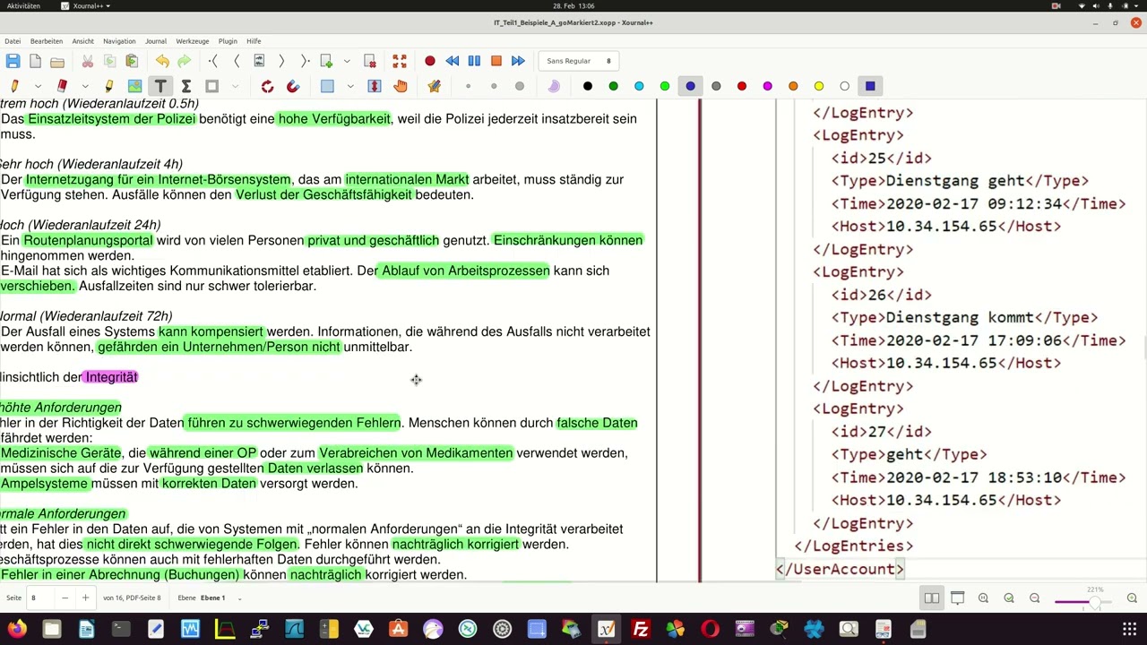This screenshot has width=1147, height=645.
Task: Choose the thick line thickness dot
Action: (520, 86)
